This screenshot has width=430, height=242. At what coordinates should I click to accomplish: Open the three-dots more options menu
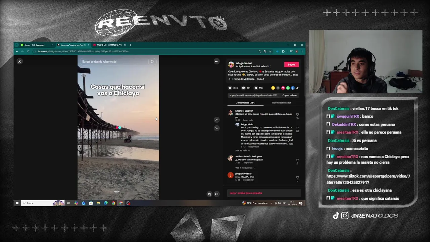(217, 61)
